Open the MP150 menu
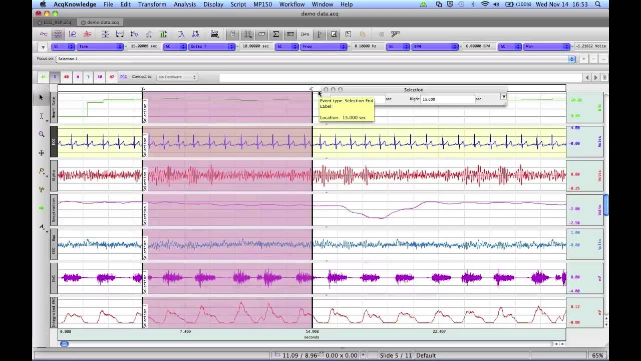Screen dimensions: 641x361 (263, 5)
